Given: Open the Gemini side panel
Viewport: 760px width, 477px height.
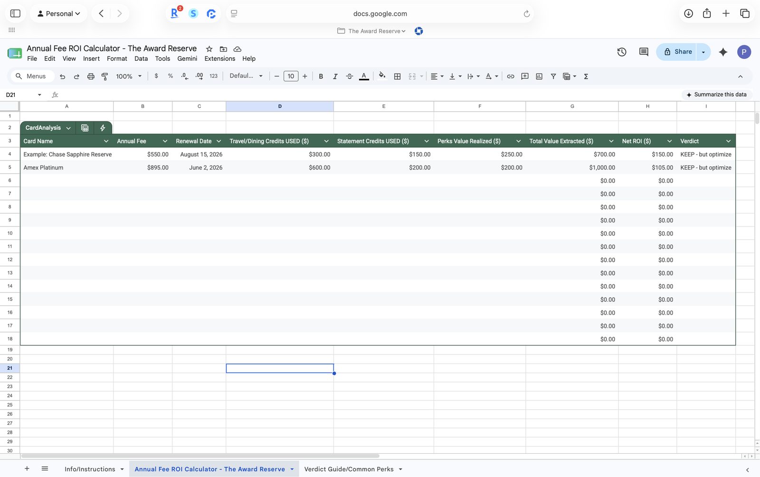Looking at the screenshot, I should [723, 52].
